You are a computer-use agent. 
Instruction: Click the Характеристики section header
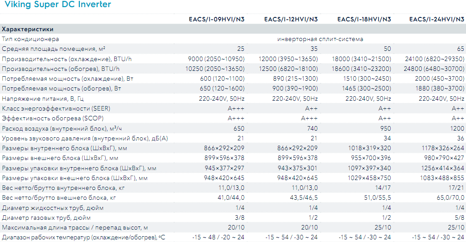pyautogui.click(x=28, y=29)
